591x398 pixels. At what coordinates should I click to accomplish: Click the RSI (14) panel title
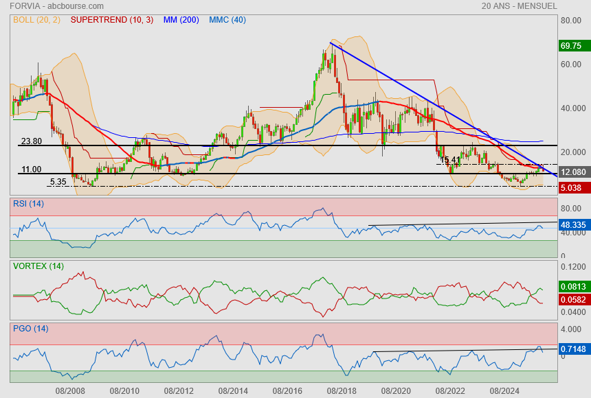(x=28, y=203)
